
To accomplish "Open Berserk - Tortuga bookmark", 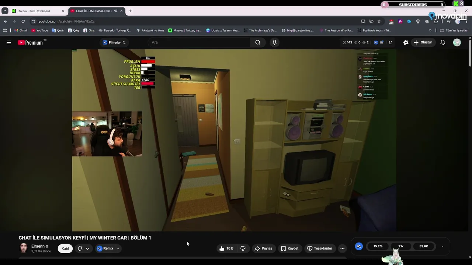I will tap(115, 31).
